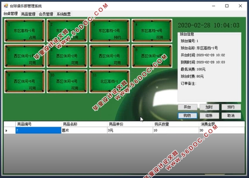Switch to the 商品管理 tab

(x=28, y=14)
